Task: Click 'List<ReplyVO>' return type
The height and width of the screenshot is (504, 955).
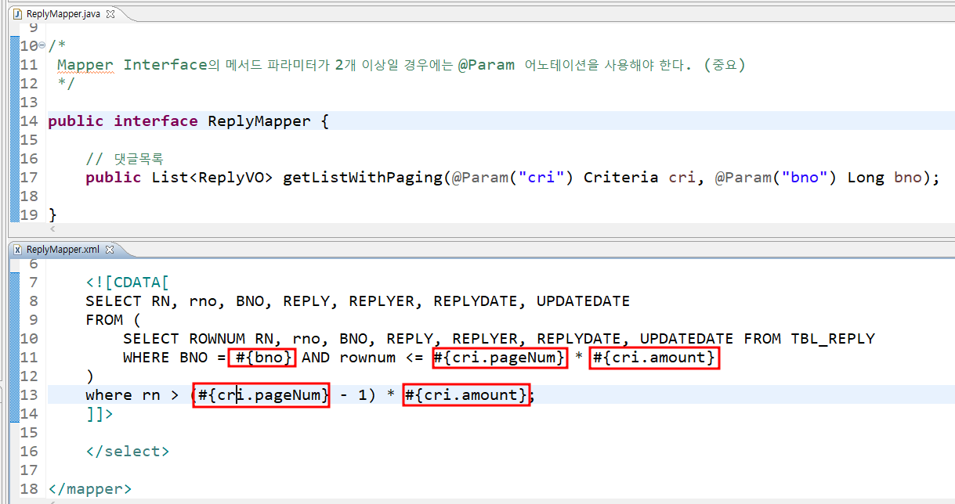Action: coord(212,178)
